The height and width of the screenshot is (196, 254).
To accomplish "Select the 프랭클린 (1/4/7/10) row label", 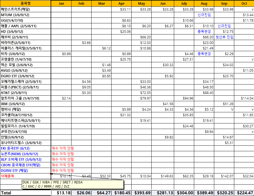I will [x=26, y=59].
